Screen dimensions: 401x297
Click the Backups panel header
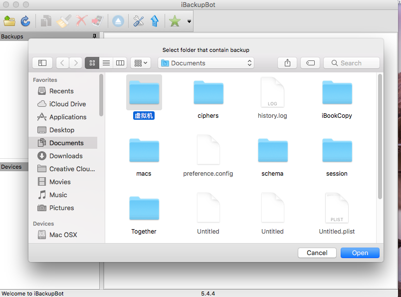[49, 36]
